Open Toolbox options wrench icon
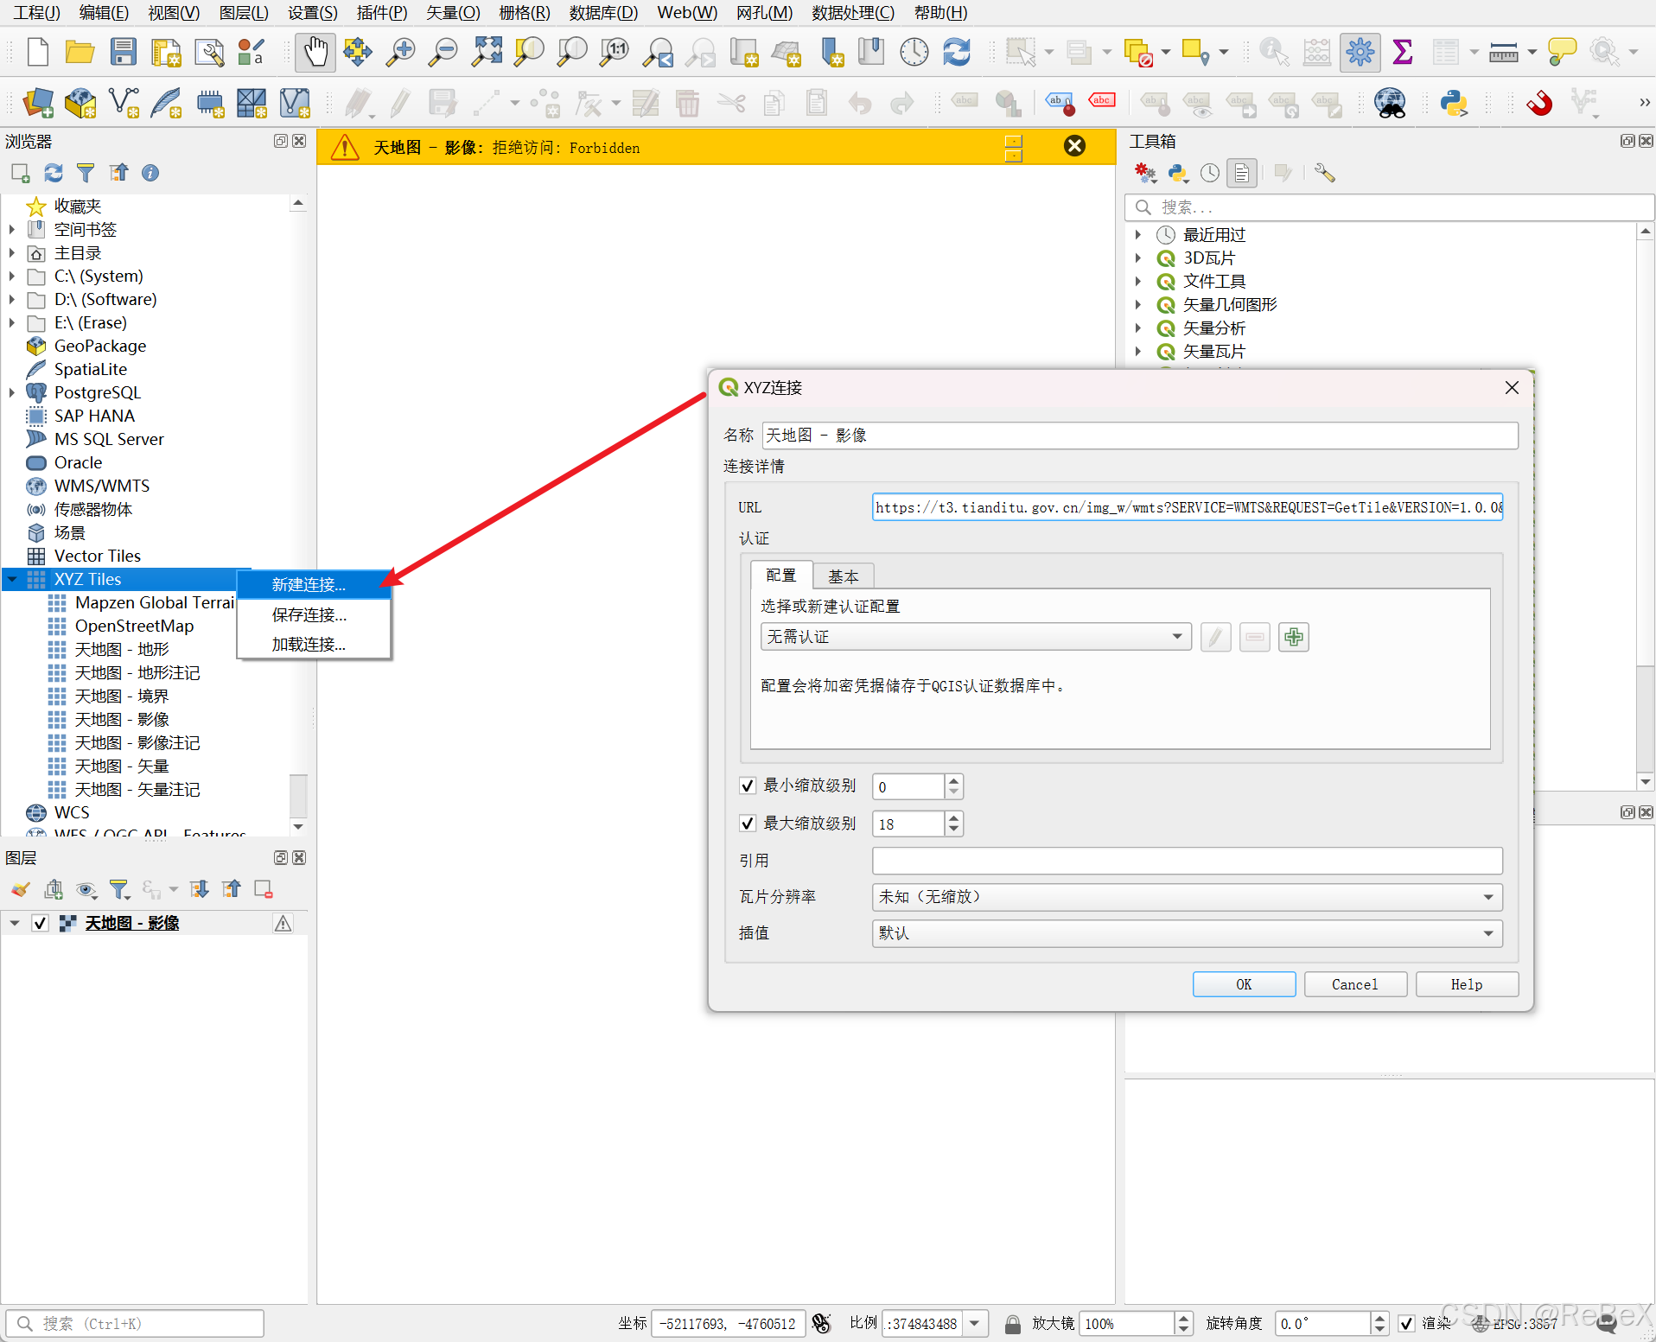This screenshot has height=1342, width=1656. pyautogui.click(x=1324, y=173)
